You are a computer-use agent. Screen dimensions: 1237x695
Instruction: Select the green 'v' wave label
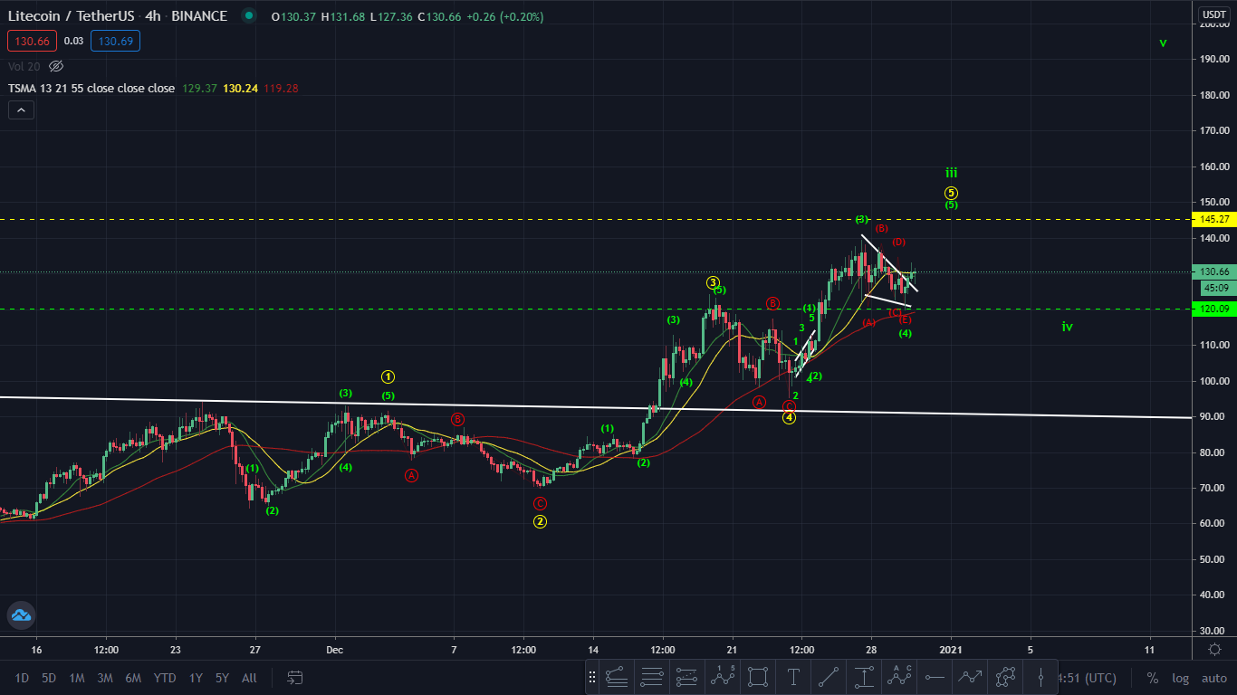[1163, 43]
